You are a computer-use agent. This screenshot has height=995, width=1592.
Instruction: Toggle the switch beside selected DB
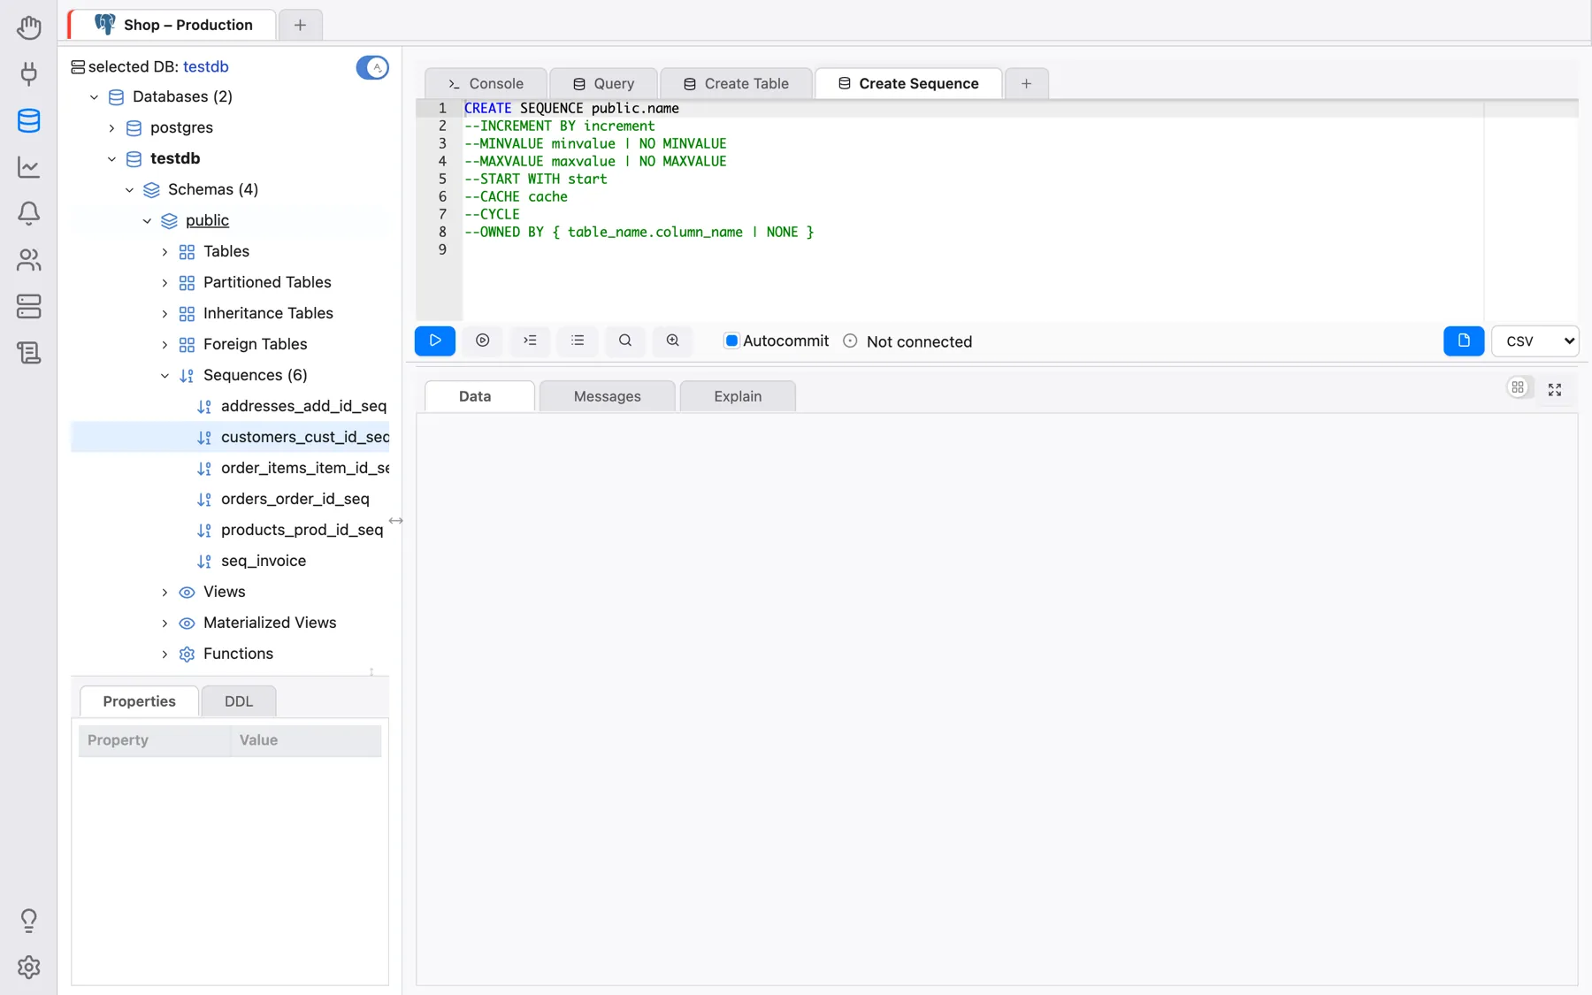point(372,67)
